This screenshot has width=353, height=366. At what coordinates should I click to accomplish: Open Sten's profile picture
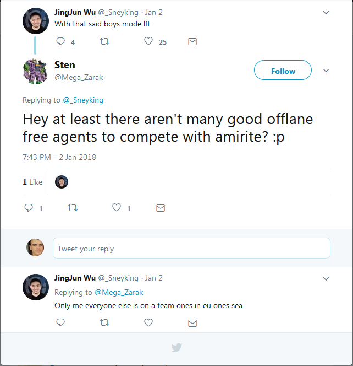[35, 71]
